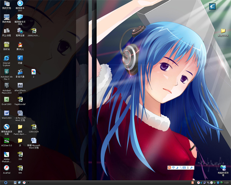
Task: Launch the AvaFind desktop shortcut
Action: click(6, 169)
